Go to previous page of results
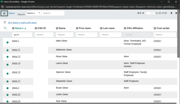180x104 pixels. coord(143,13)
